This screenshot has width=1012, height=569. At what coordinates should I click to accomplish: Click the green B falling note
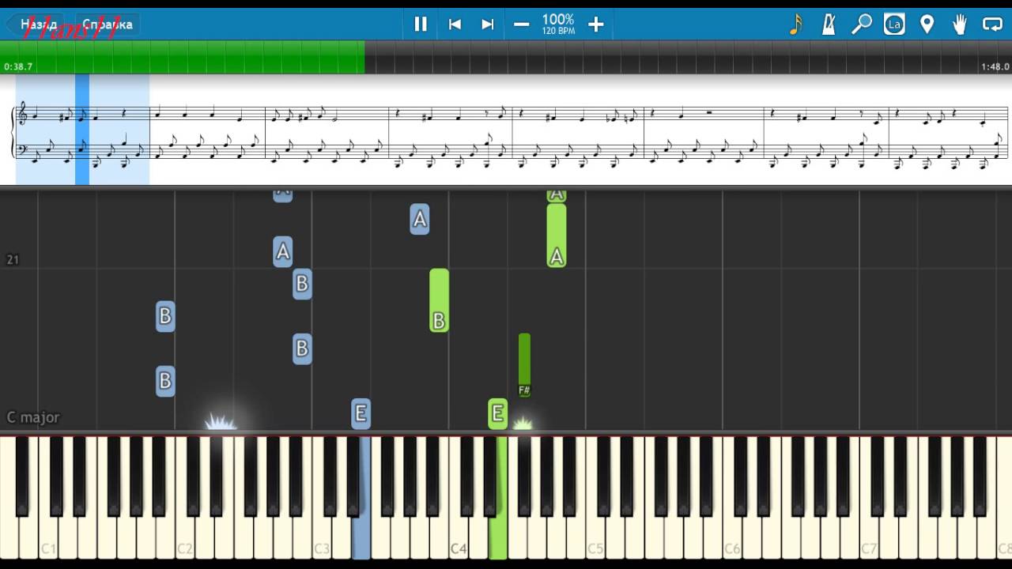pos(439,300)
